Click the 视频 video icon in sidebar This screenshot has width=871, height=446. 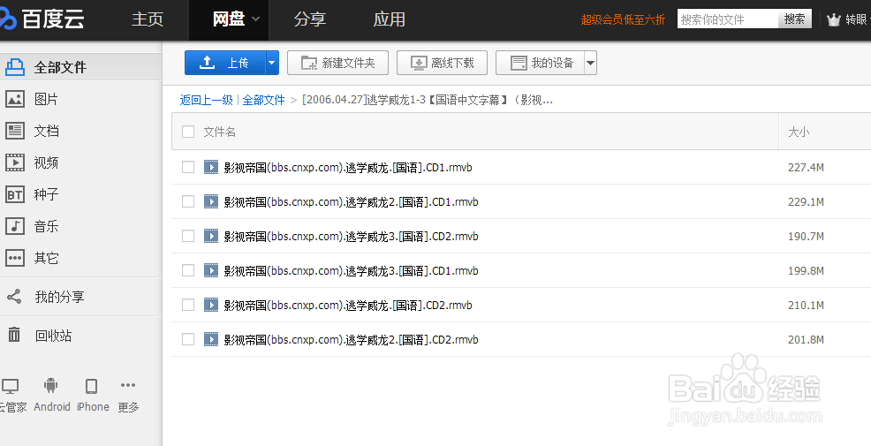click(15, 163)
